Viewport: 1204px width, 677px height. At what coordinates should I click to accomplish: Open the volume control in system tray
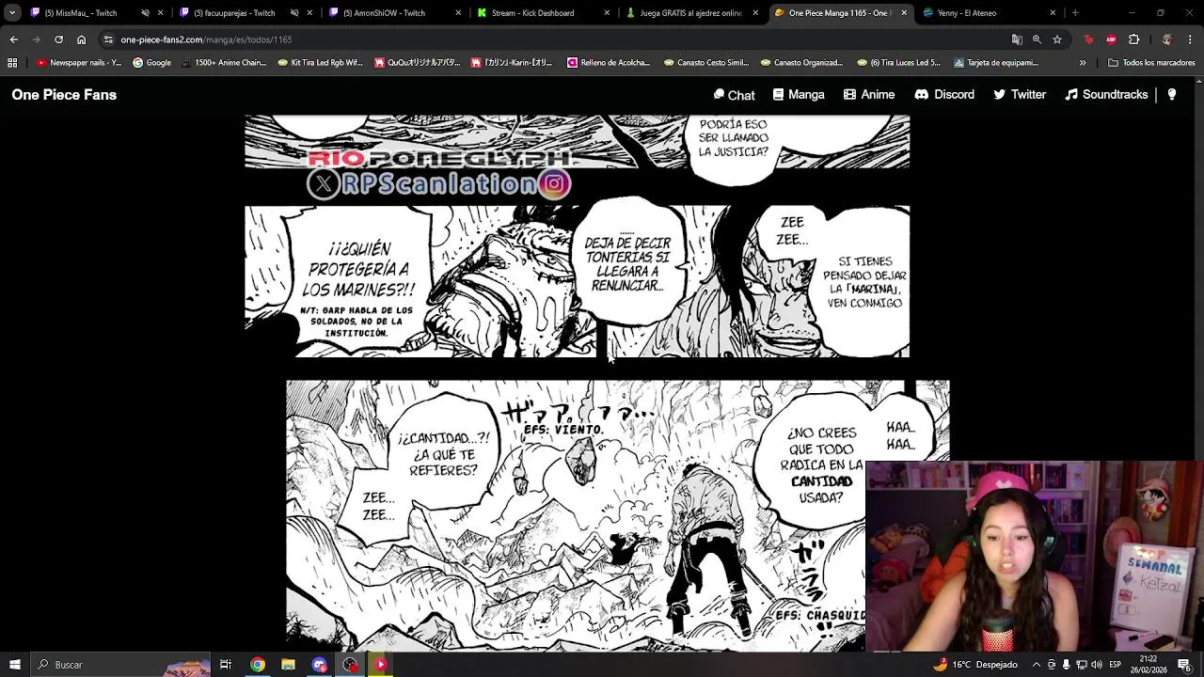1097,665
